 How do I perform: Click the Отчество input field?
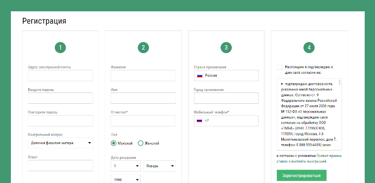point(143,121)
